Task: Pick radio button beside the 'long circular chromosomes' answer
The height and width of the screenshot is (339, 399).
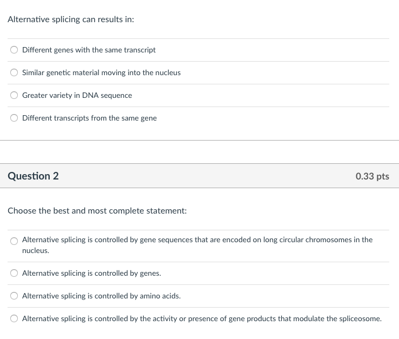Action: 15,241
